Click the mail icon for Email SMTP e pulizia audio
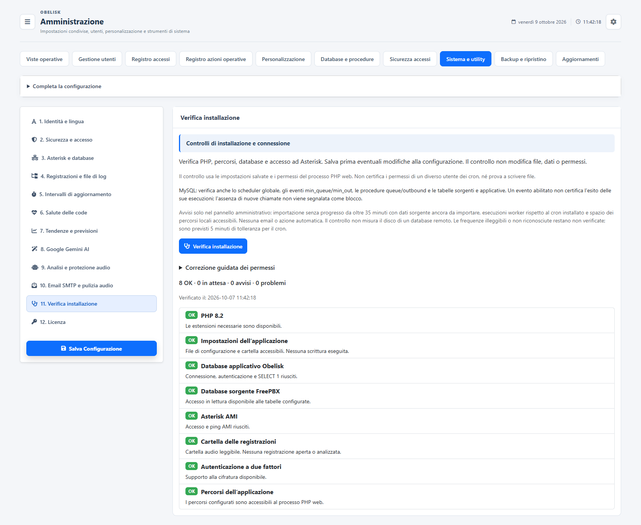Screen dimensions: 641x525 [x=34, y=285]
